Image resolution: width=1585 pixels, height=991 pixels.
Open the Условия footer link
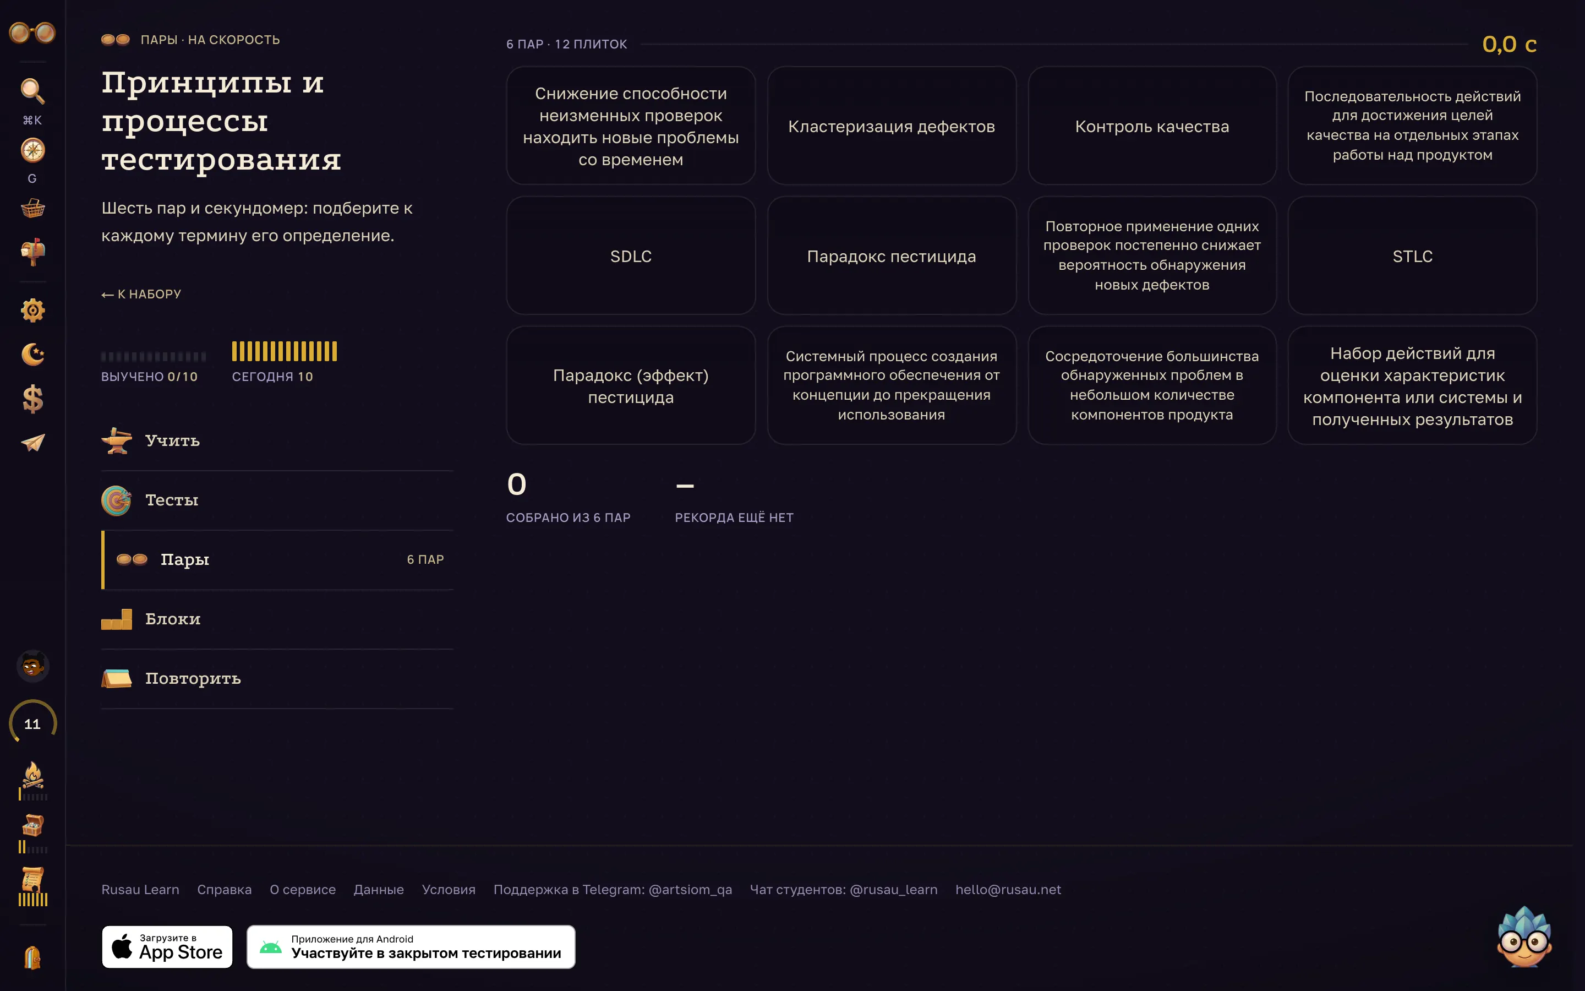point(449,889)
